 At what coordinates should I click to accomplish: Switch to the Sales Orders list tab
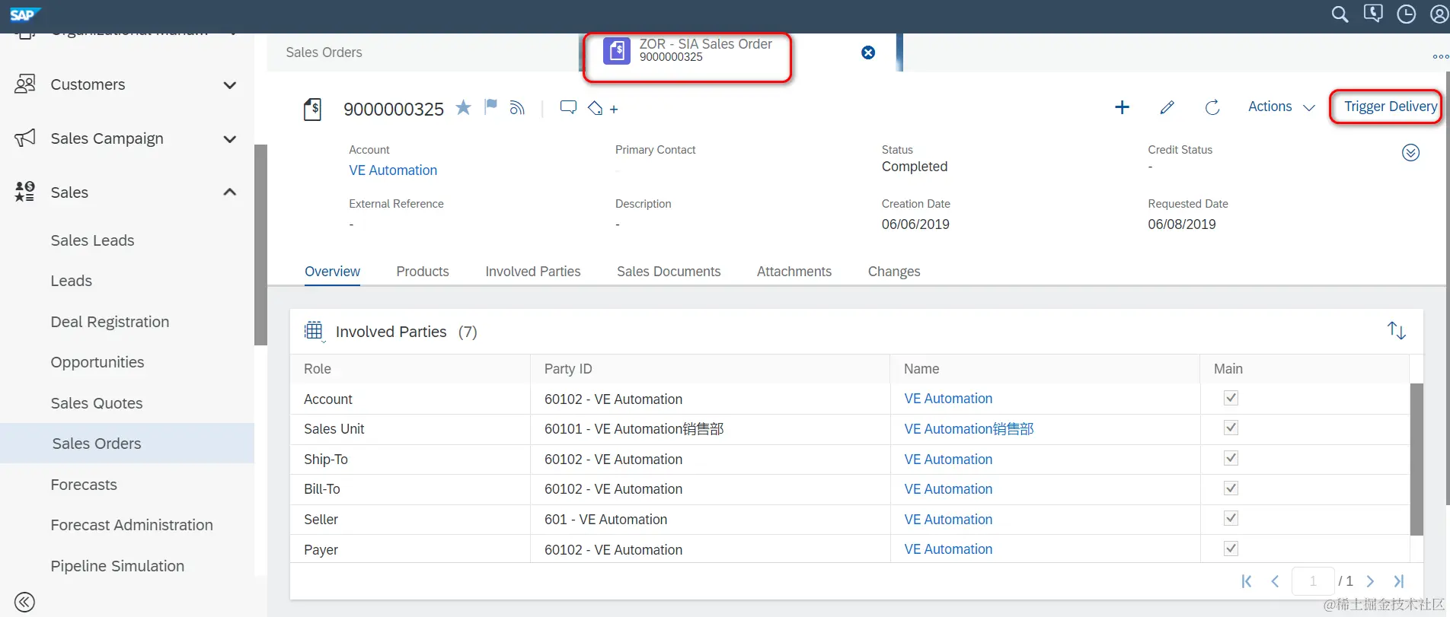pos(324,52)
